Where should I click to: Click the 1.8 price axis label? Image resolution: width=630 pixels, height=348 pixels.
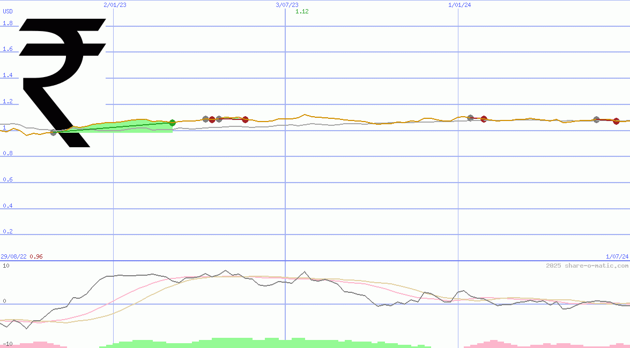pos(8,23)
